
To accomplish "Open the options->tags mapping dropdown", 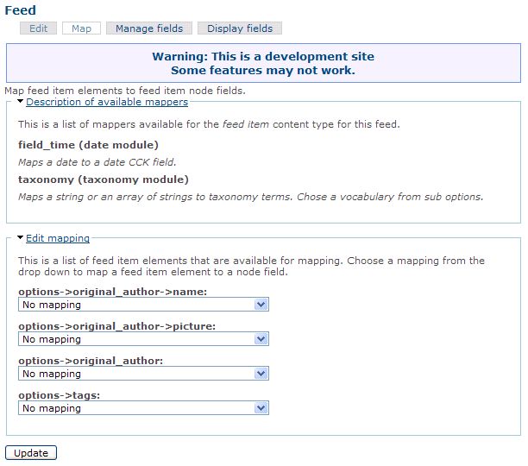I will 143,408.
